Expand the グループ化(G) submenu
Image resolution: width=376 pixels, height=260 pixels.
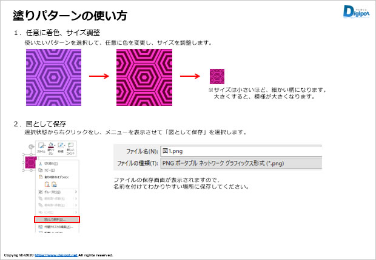pyautogui.click(x=57, y=192)
